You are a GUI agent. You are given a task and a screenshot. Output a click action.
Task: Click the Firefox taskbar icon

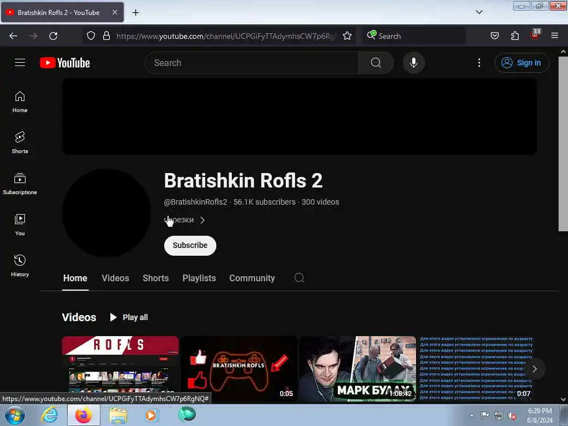[84, 415]
